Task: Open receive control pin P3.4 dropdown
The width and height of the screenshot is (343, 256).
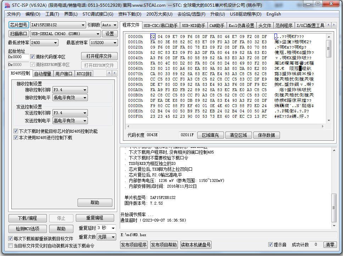Action: coord(70,90)
